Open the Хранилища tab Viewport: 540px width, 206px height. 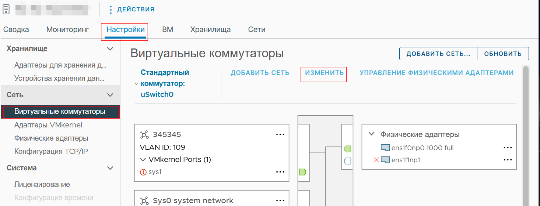click(x=211, y=30)
